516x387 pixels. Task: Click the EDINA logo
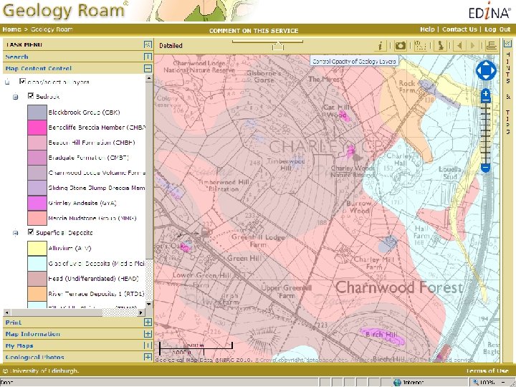[489, 11]
